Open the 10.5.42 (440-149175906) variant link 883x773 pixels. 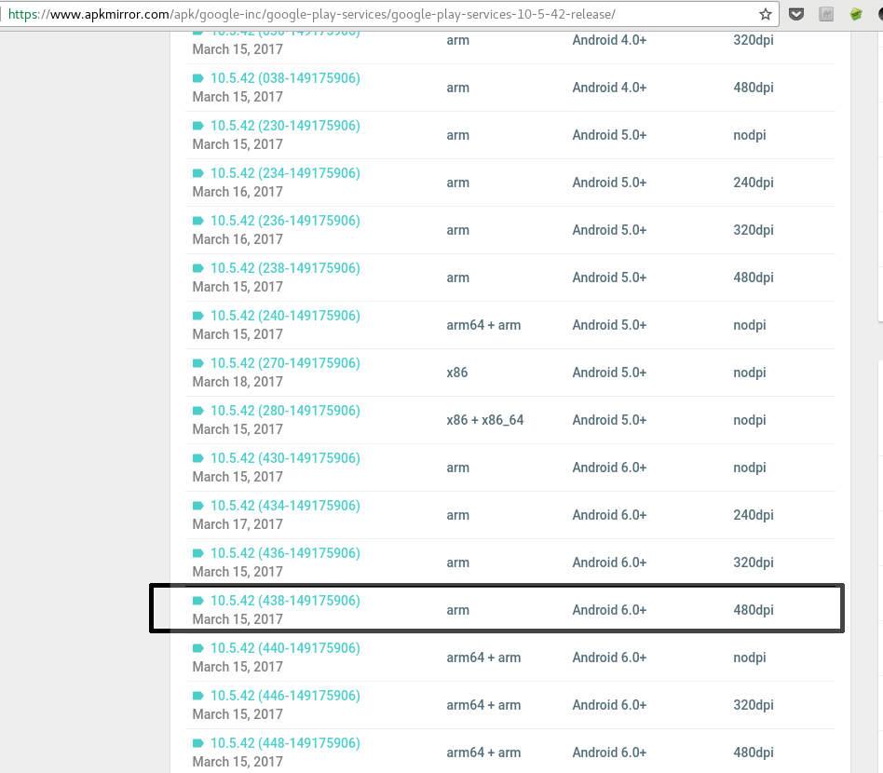coord(285,648)
